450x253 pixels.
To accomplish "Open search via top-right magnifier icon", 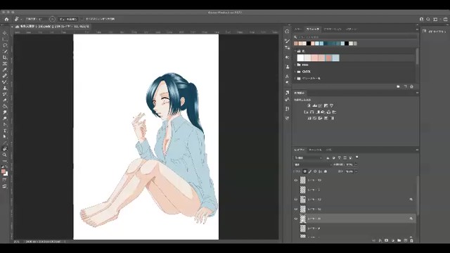I will [x=428, y=19].
